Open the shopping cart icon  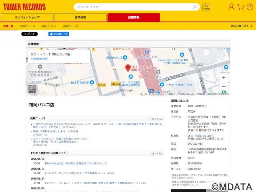241,7
